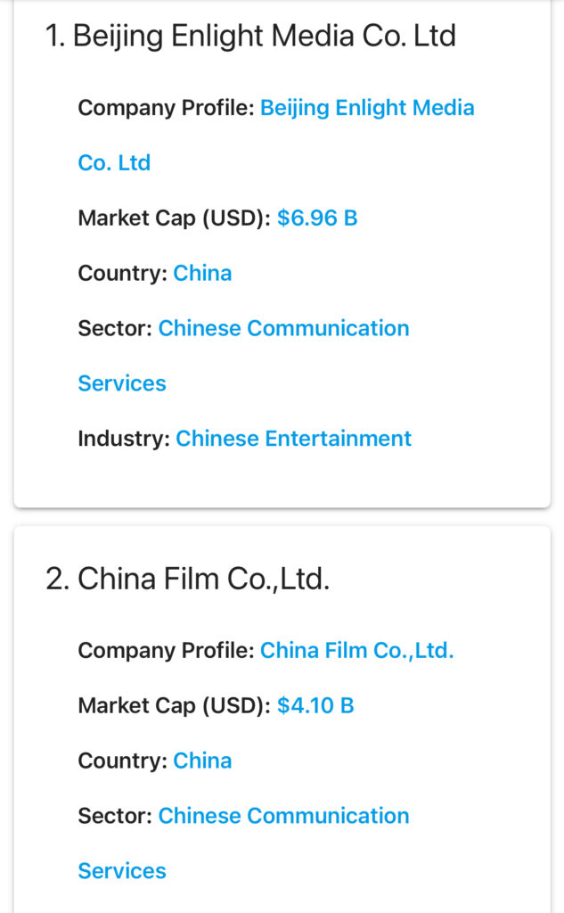Select the China country link under China Film
This screenshot has width=564, height=913.
pos(202,761)
